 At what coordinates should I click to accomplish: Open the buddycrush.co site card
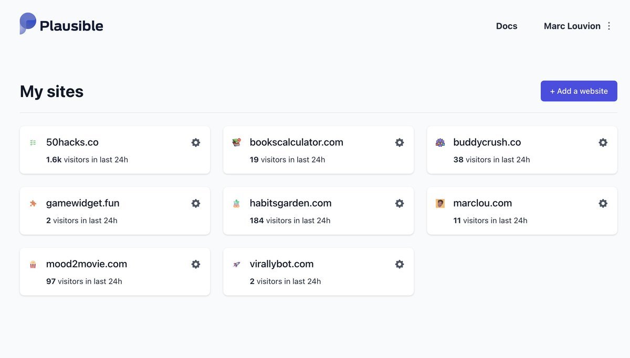487,143
